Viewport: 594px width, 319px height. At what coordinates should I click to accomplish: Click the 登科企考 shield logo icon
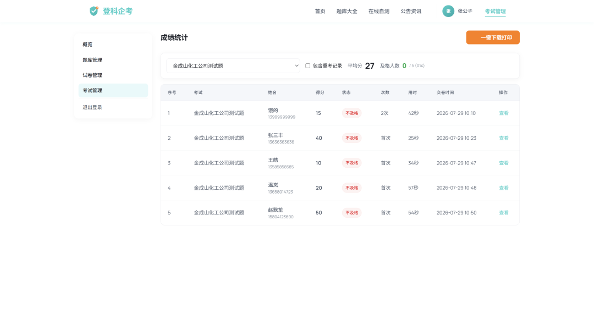pos(94,11)
